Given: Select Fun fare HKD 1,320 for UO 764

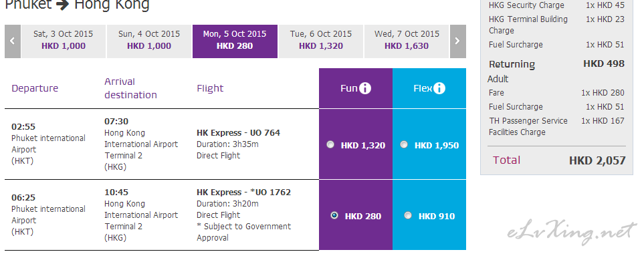Looking at the screenshot, I should (x=330, y=144).
